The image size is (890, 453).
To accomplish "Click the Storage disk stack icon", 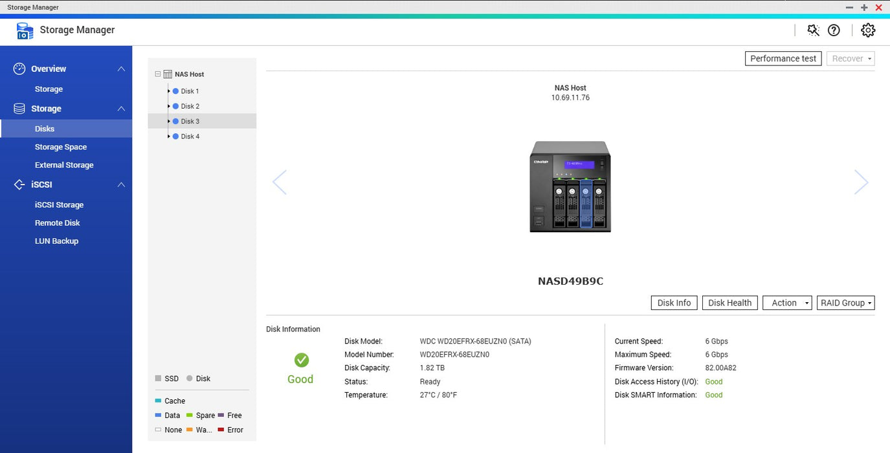I will [x=19, y=109].
